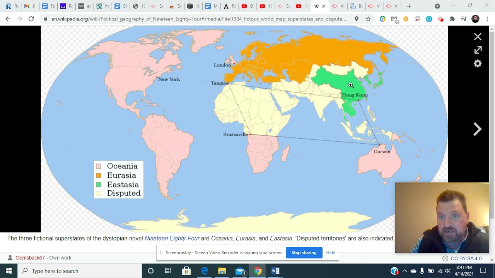Click the London label on map

[x=222, y=65]
